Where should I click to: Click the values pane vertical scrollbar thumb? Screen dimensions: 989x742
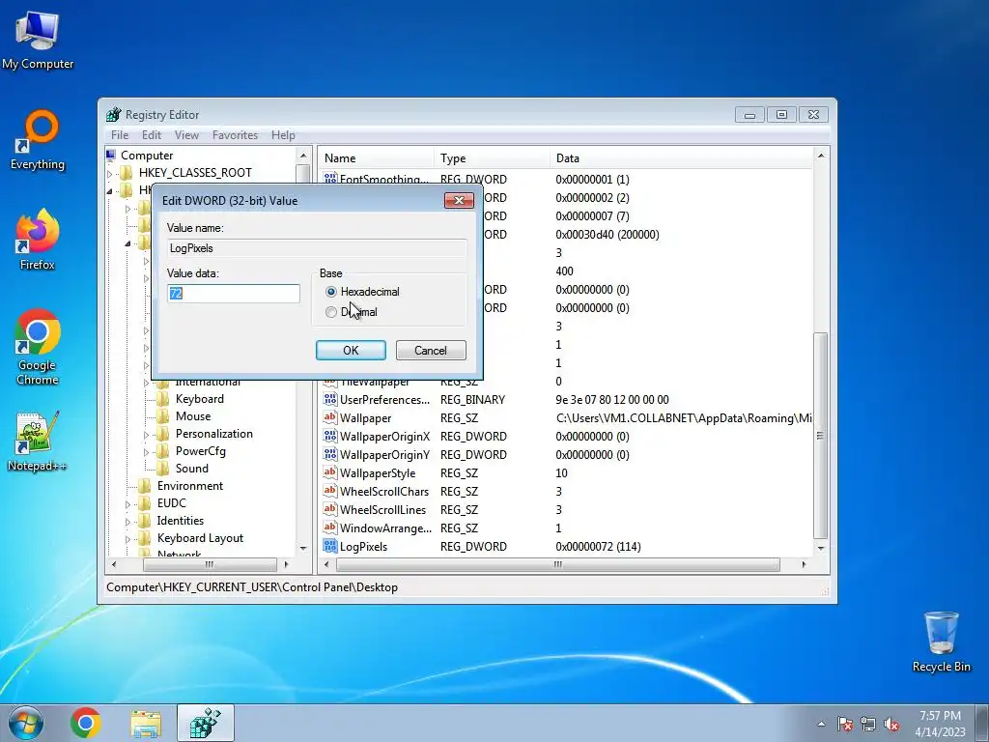821,436
